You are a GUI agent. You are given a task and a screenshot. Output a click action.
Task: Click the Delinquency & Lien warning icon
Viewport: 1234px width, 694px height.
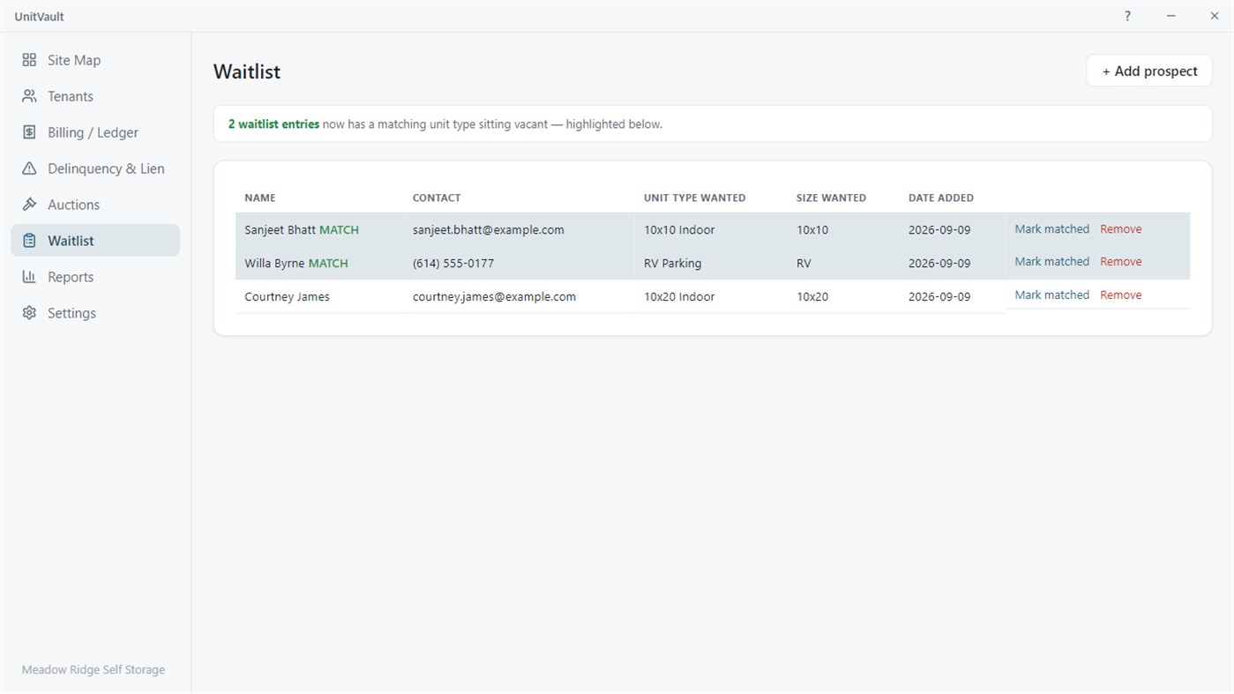(29, 168)
